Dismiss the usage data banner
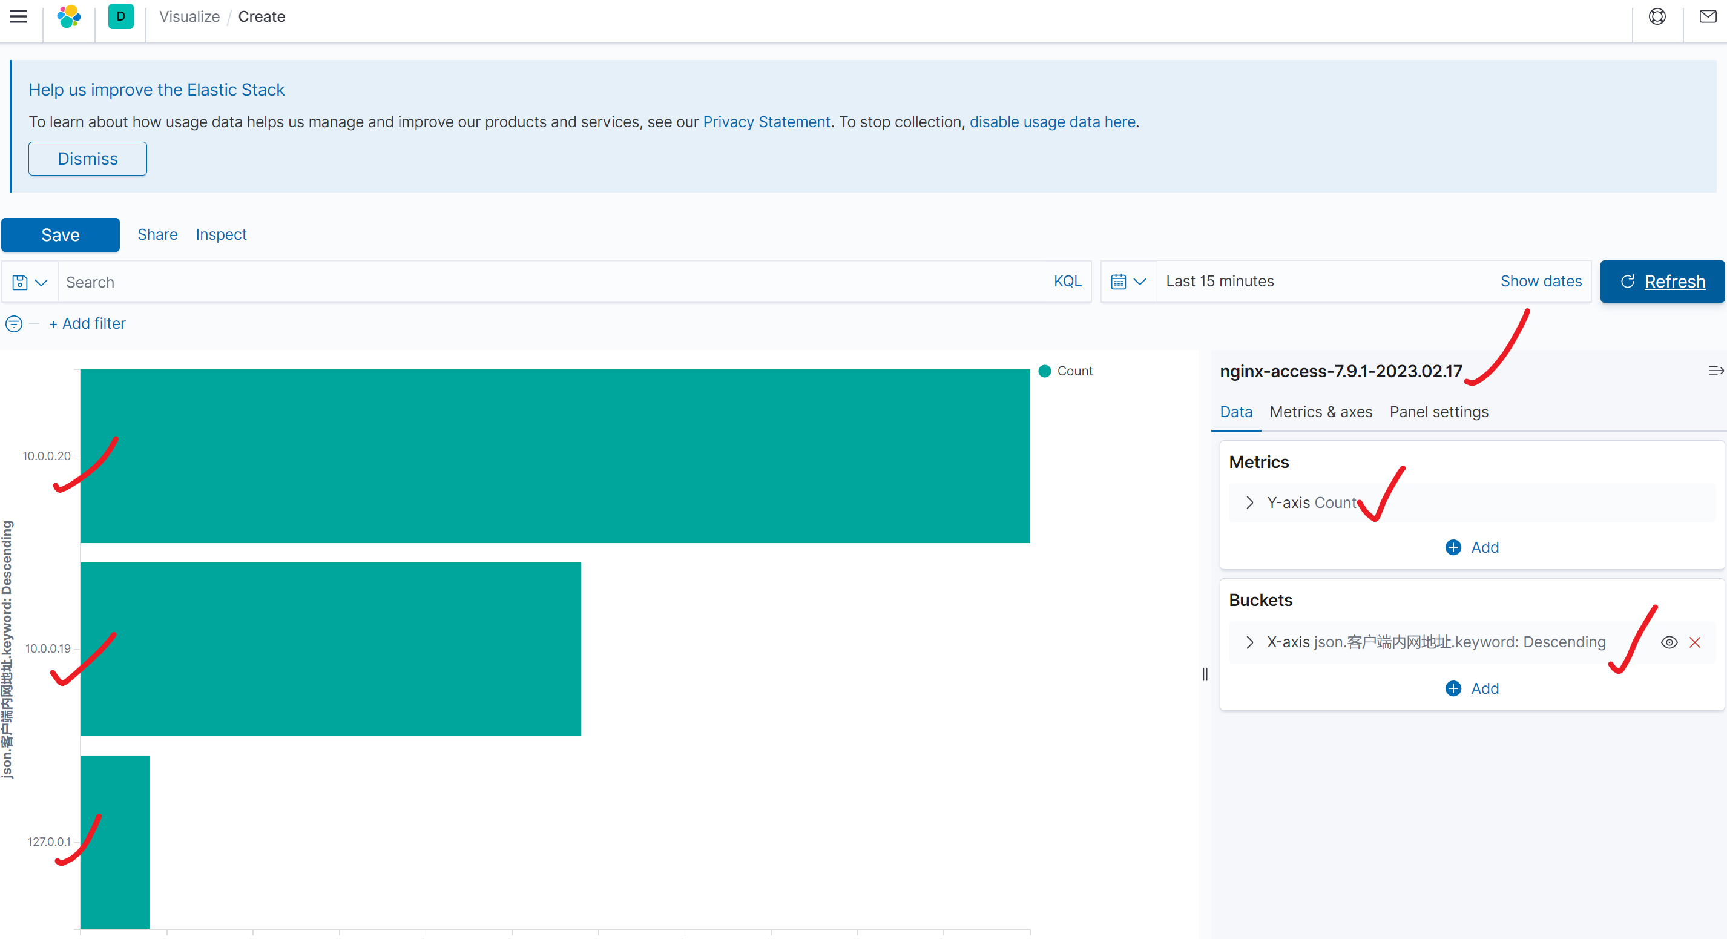The height and width of the screenshot is (939, 1727). (87, 159)
